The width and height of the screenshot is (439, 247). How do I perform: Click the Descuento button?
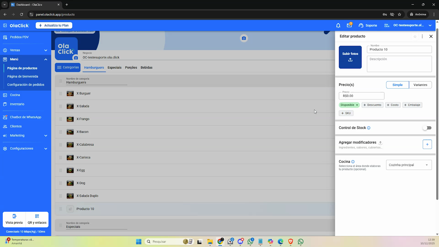(x=372, y=105)
